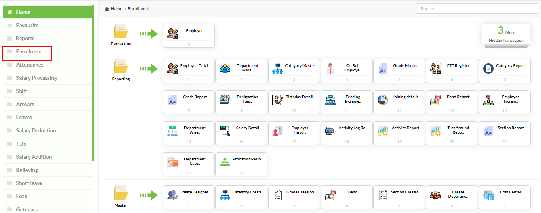The image size is (541, 213).
Task: Open the Employee Detail report icon
Action: [x=173, y=68]
